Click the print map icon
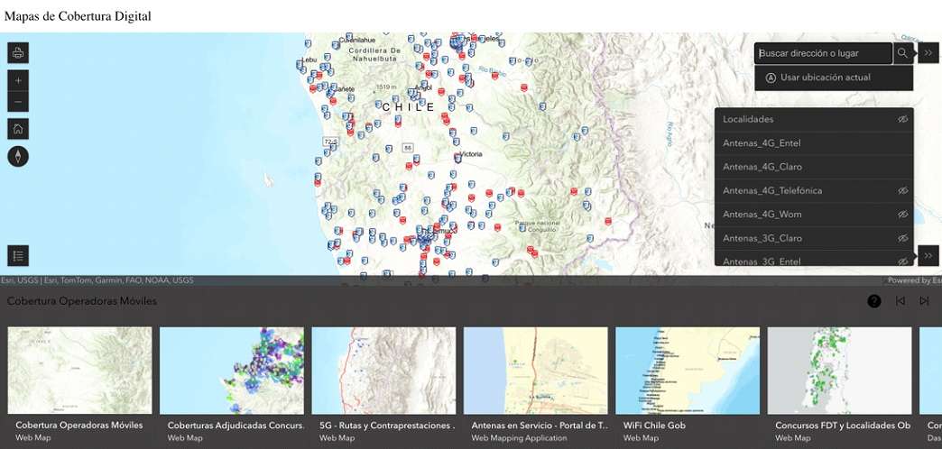Image resolution: width=942 pixels, height=449 pixels. (18, 53)
